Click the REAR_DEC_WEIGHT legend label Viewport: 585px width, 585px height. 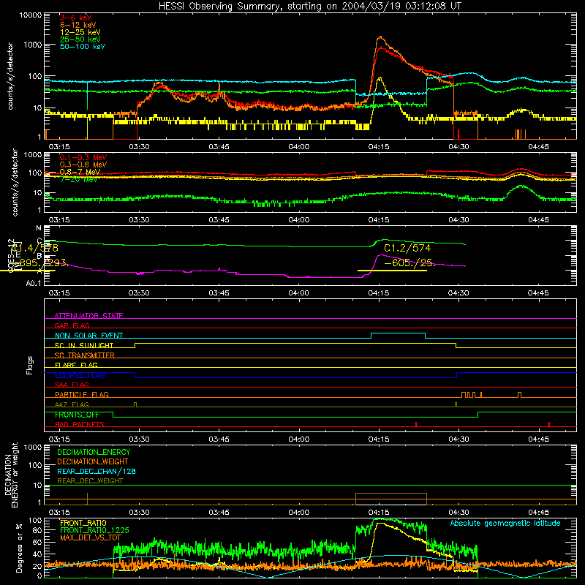90,481
